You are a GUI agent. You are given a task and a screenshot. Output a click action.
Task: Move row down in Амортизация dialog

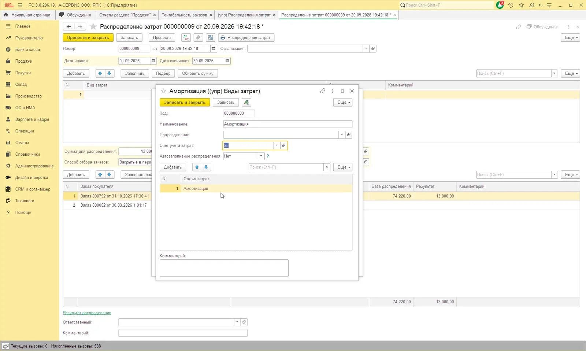tap(206, 167)
